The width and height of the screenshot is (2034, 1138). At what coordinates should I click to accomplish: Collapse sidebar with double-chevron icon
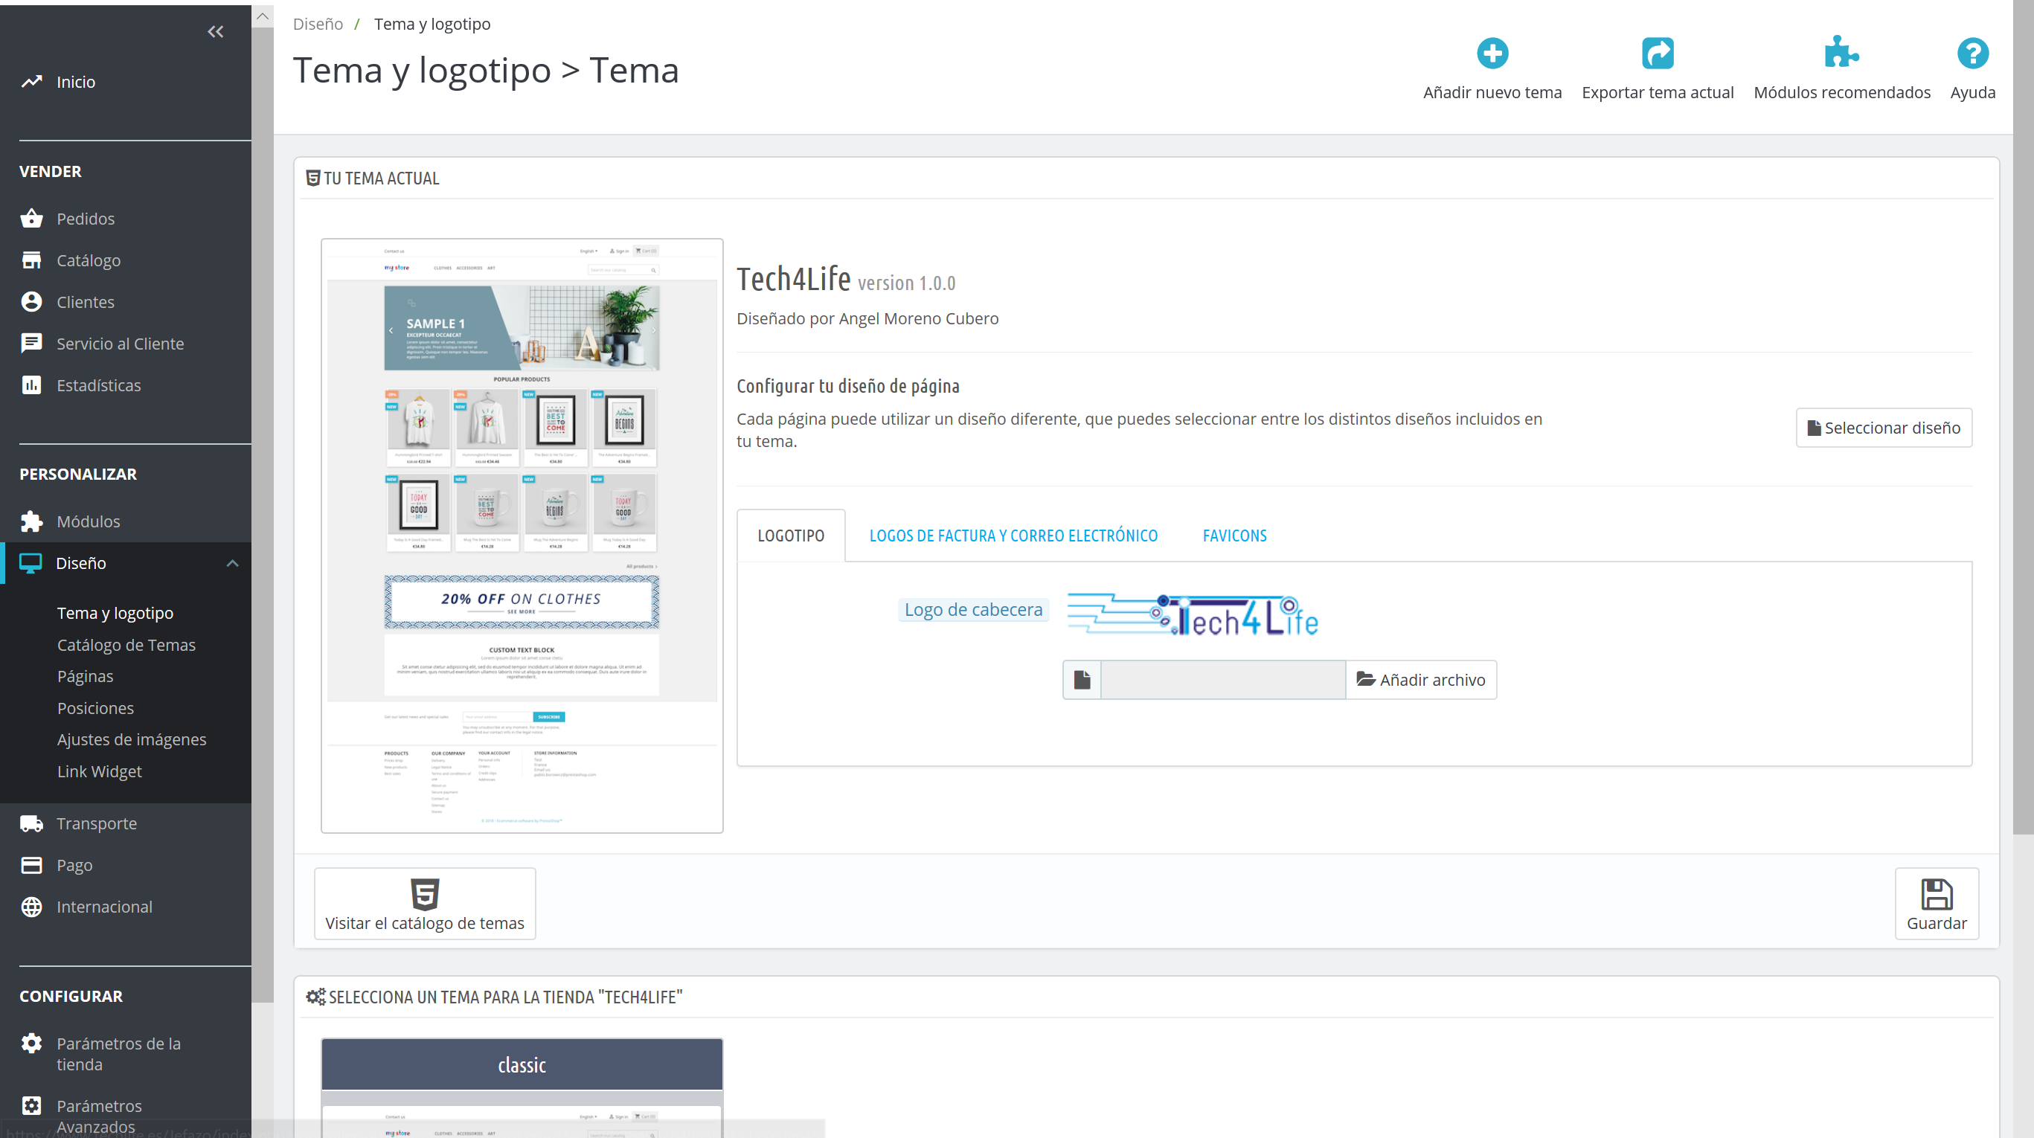pyautogui.click(x=216, y=31)
